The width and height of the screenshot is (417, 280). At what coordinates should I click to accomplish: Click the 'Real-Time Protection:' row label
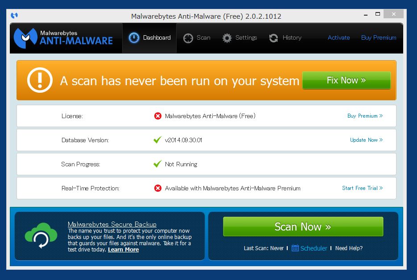91,188
